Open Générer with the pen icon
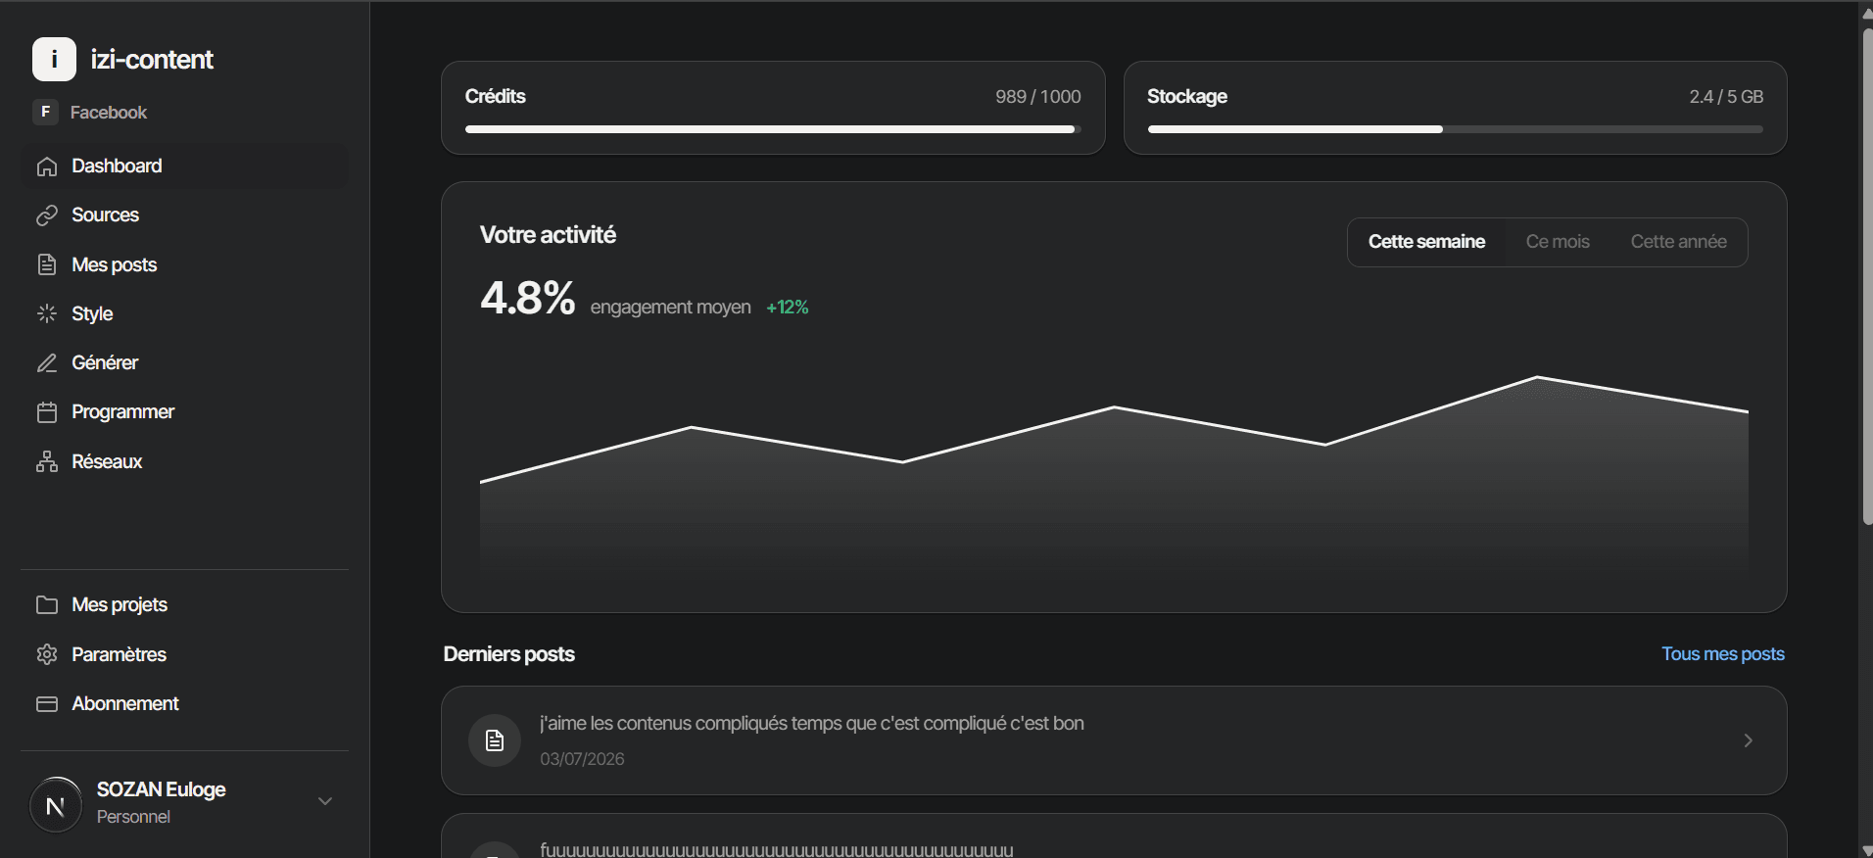The image size is (1873, 858). 47,363
